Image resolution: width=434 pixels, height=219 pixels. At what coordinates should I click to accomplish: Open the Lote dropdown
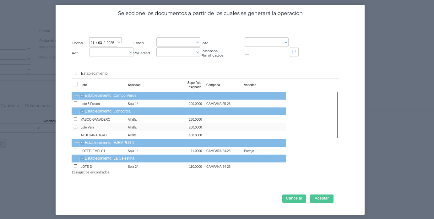coord(286,42)
